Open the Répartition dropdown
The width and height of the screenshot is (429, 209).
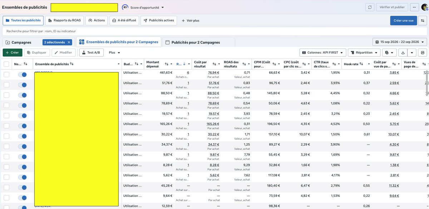(x=364, y=52)
